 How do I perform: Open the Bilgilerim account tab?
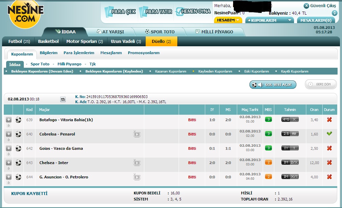pyautogui.click(x=49, y=53)
